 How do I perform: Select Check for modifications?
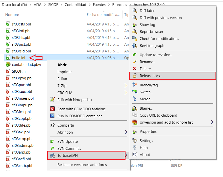tap(159, 39)
